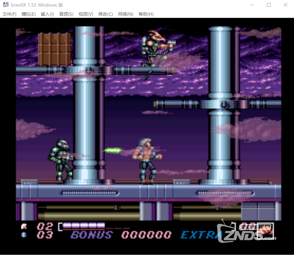Open the 文件(F) menu
Viewport: 294px width, 255px height.
(x=10, y=14)
